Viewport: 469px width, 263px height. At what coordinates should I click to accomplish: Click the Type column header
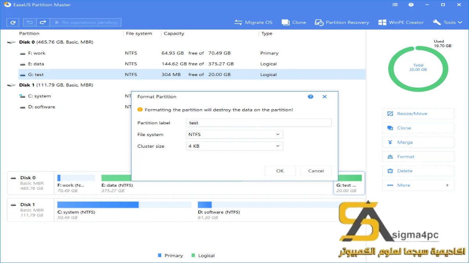pyautogui.click(x=267, y=34)
